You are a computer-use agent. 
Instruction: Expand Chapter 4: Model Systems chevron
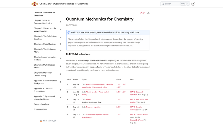[60, 44]
